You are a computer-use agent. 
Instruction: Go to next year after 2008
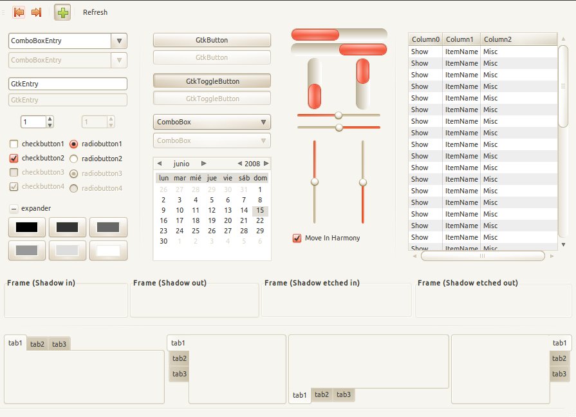coord(266,163)
